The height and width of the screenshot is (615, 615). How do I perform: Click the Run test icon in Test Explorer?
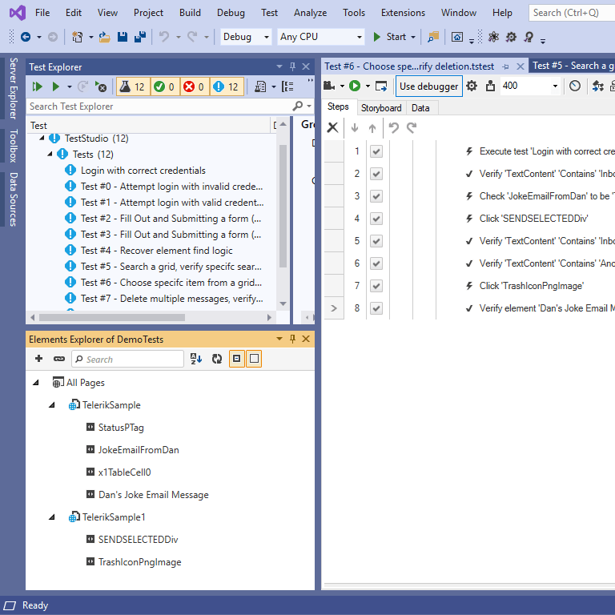tap(56, 86)
